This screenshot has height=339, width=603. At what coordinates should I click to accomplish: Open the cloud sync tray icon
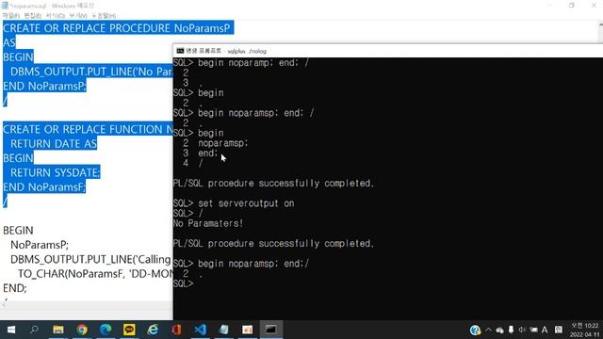(x=499, y=331)
